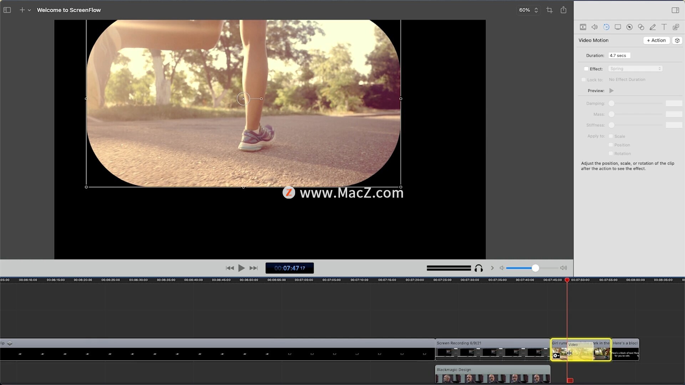Check Apply to Rotation

click(611, 153)
